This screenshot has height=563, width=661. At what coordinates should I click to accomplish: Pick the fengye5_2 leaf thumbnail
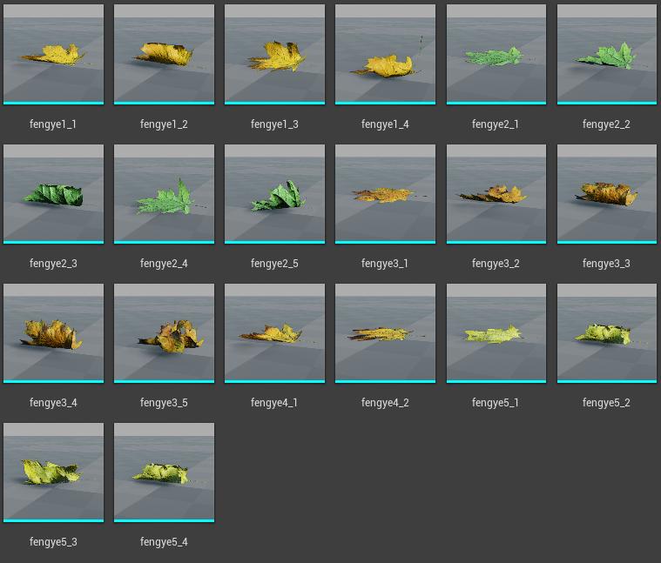[x=607, y=333]
